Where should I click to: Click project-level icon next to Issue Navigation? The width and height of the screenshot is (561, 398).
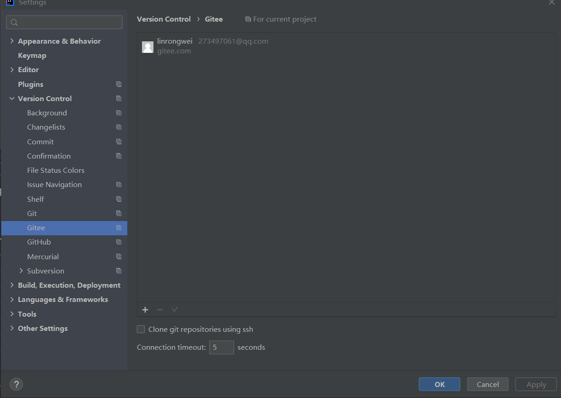click(x=119, y=184)
